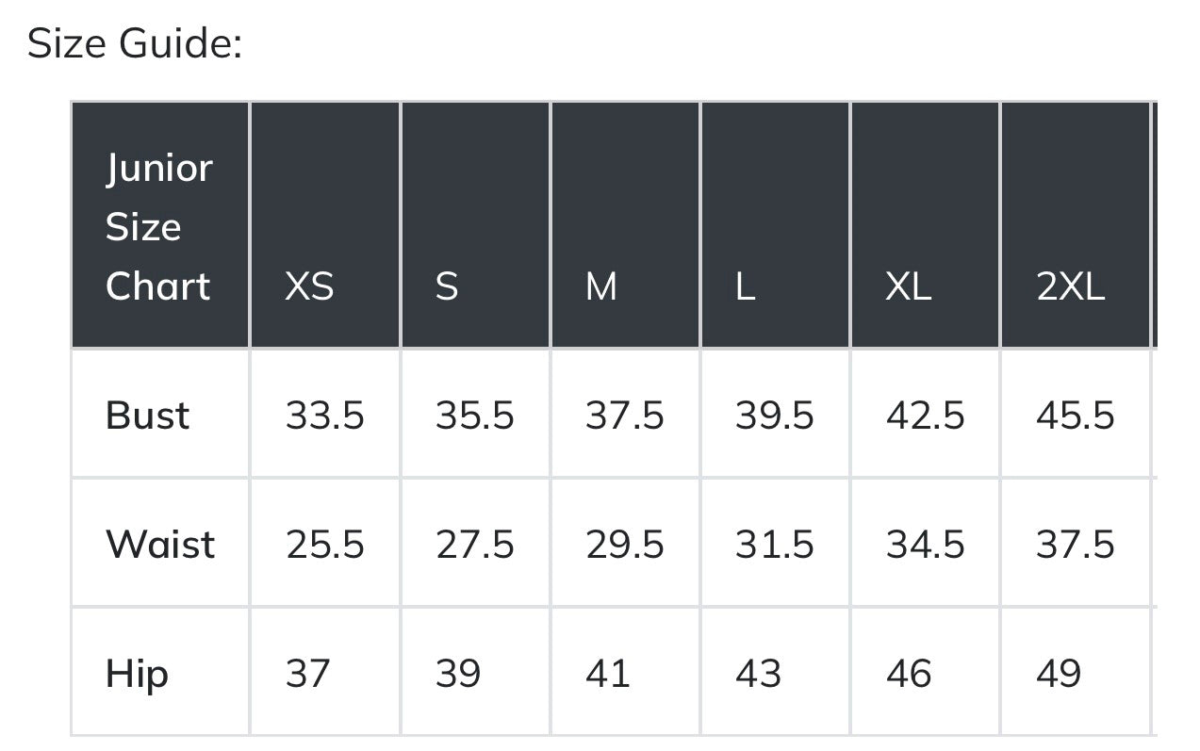Select the S size column header
The height and width of the screenshot is (751, 1200).
pos(447,286)
